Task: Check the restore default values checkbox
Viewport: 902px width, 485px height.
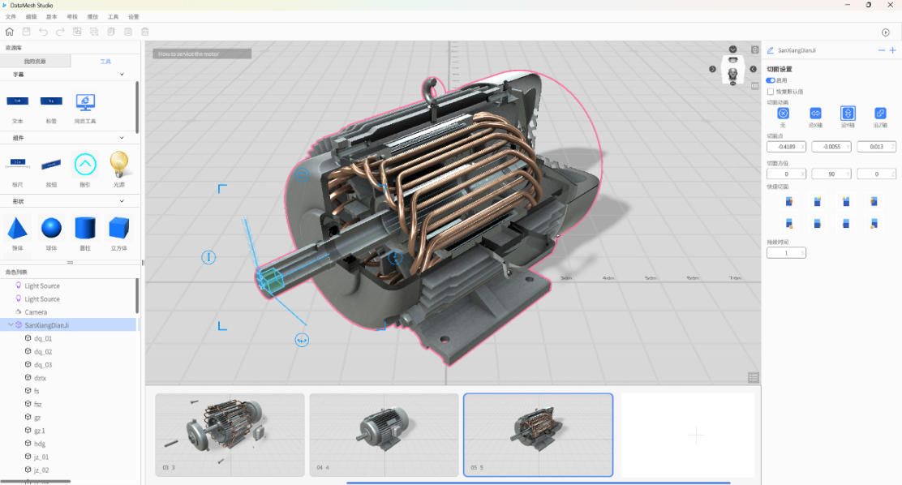Action: (771, 92)
